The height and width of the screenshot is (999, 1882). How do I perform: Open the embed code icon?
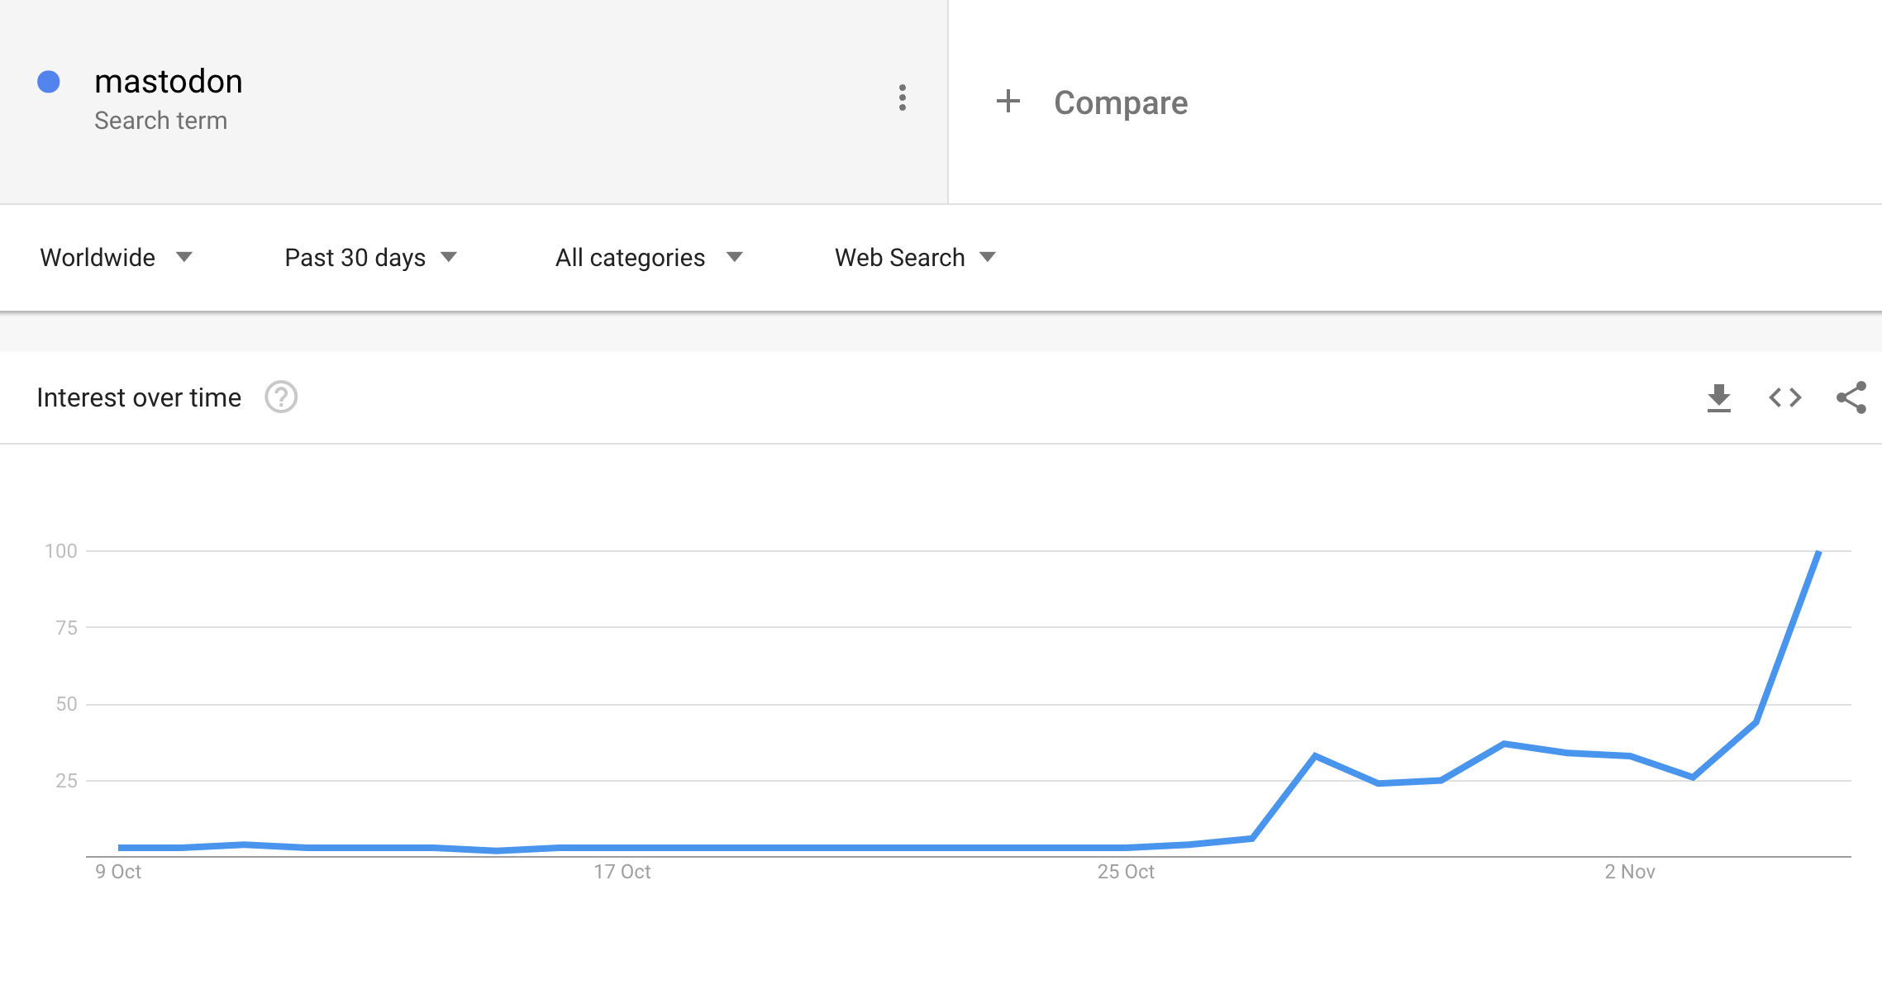tap(1784, 397)
